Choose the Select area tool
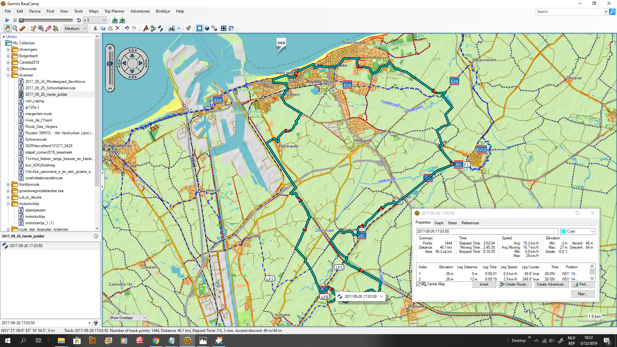617x347 pixels. point(41,29)
